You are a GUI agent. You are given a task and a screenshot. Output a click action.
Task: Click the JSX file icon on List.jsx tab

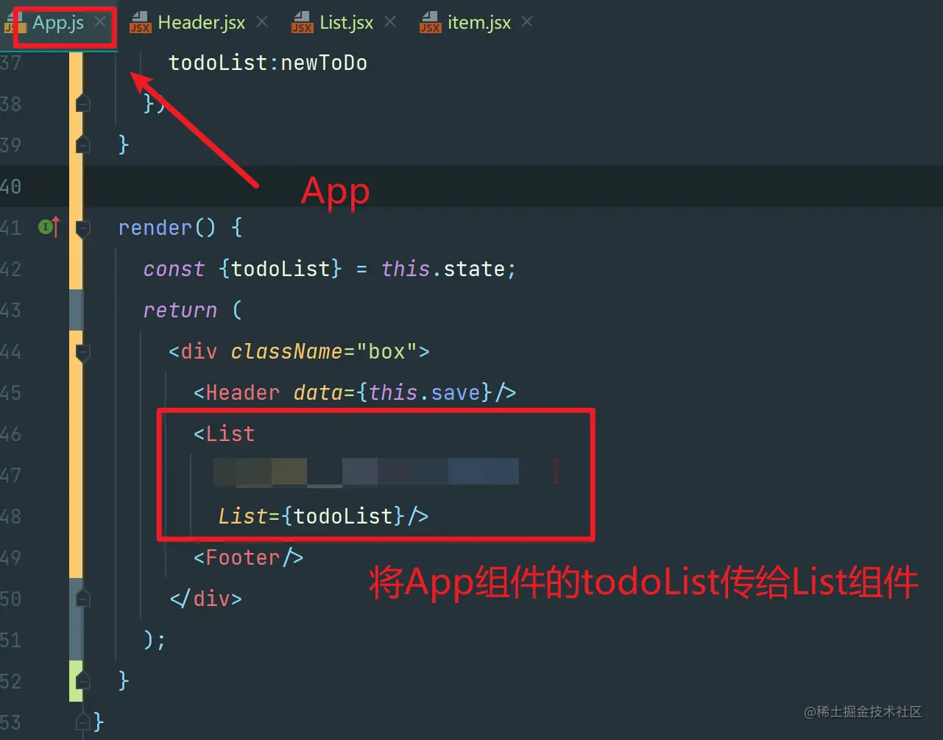[302, 23]
